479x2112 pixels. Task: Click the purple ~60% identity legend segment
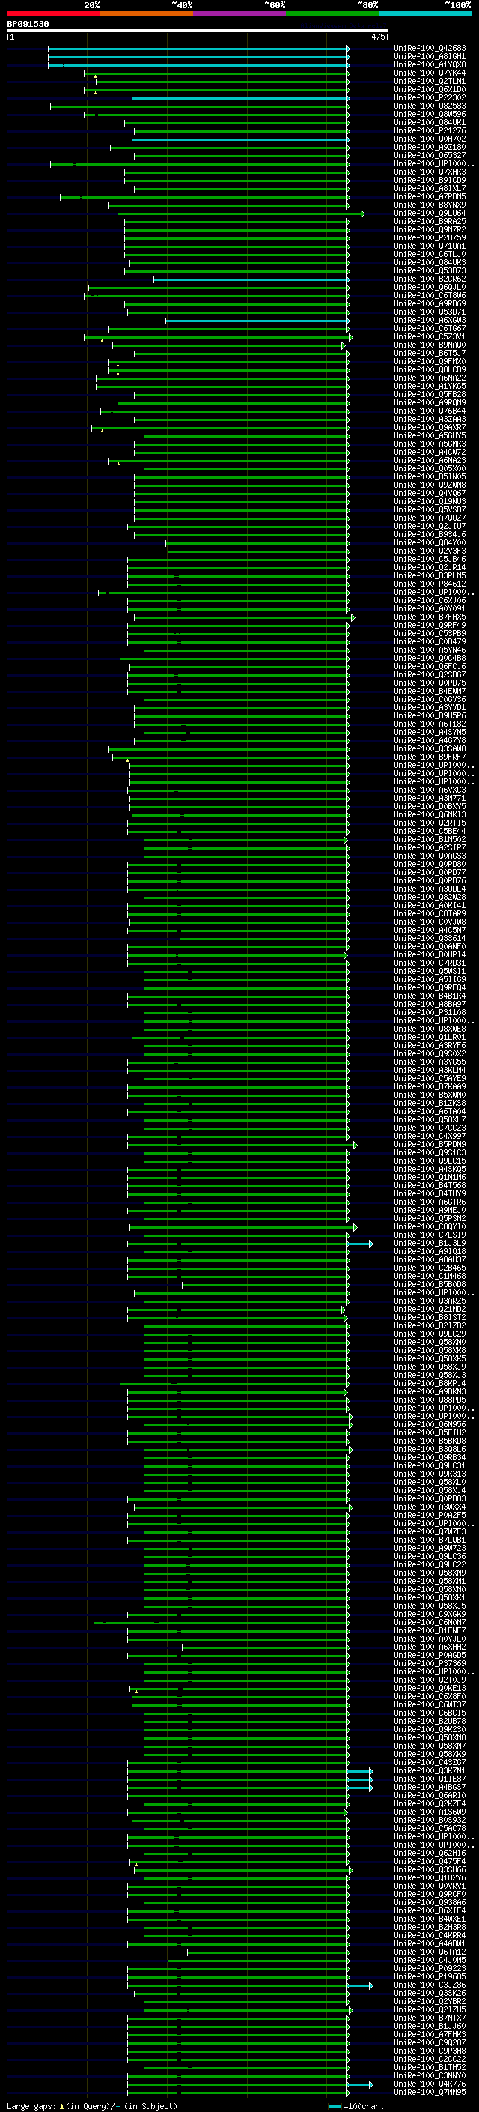pos(239,13)
